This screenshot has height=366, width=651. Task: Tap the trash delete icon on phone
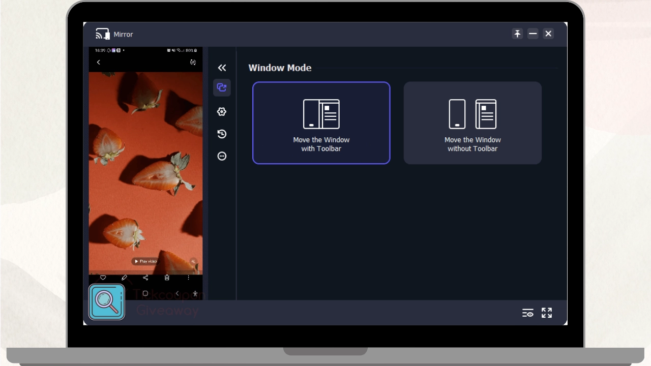coord(167,278)
